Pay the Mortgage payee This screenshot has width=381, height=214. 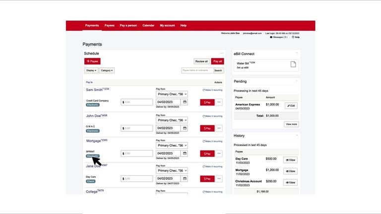click(x=207, y=154)
